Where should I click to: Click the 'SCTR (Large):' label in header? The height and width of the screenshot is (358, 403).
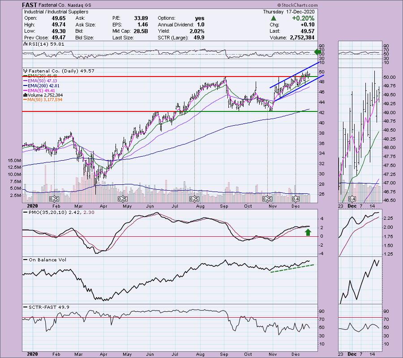[173, 38]
